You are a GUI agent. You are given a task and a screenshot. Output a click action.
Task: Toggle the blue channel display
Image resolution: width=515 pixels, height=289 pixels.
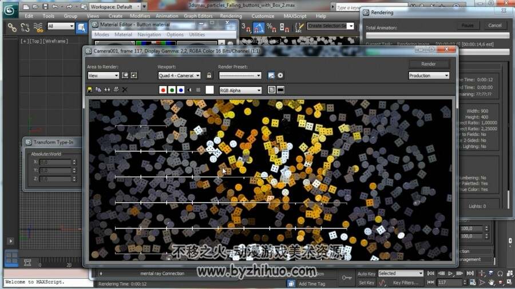pos(181,90)
